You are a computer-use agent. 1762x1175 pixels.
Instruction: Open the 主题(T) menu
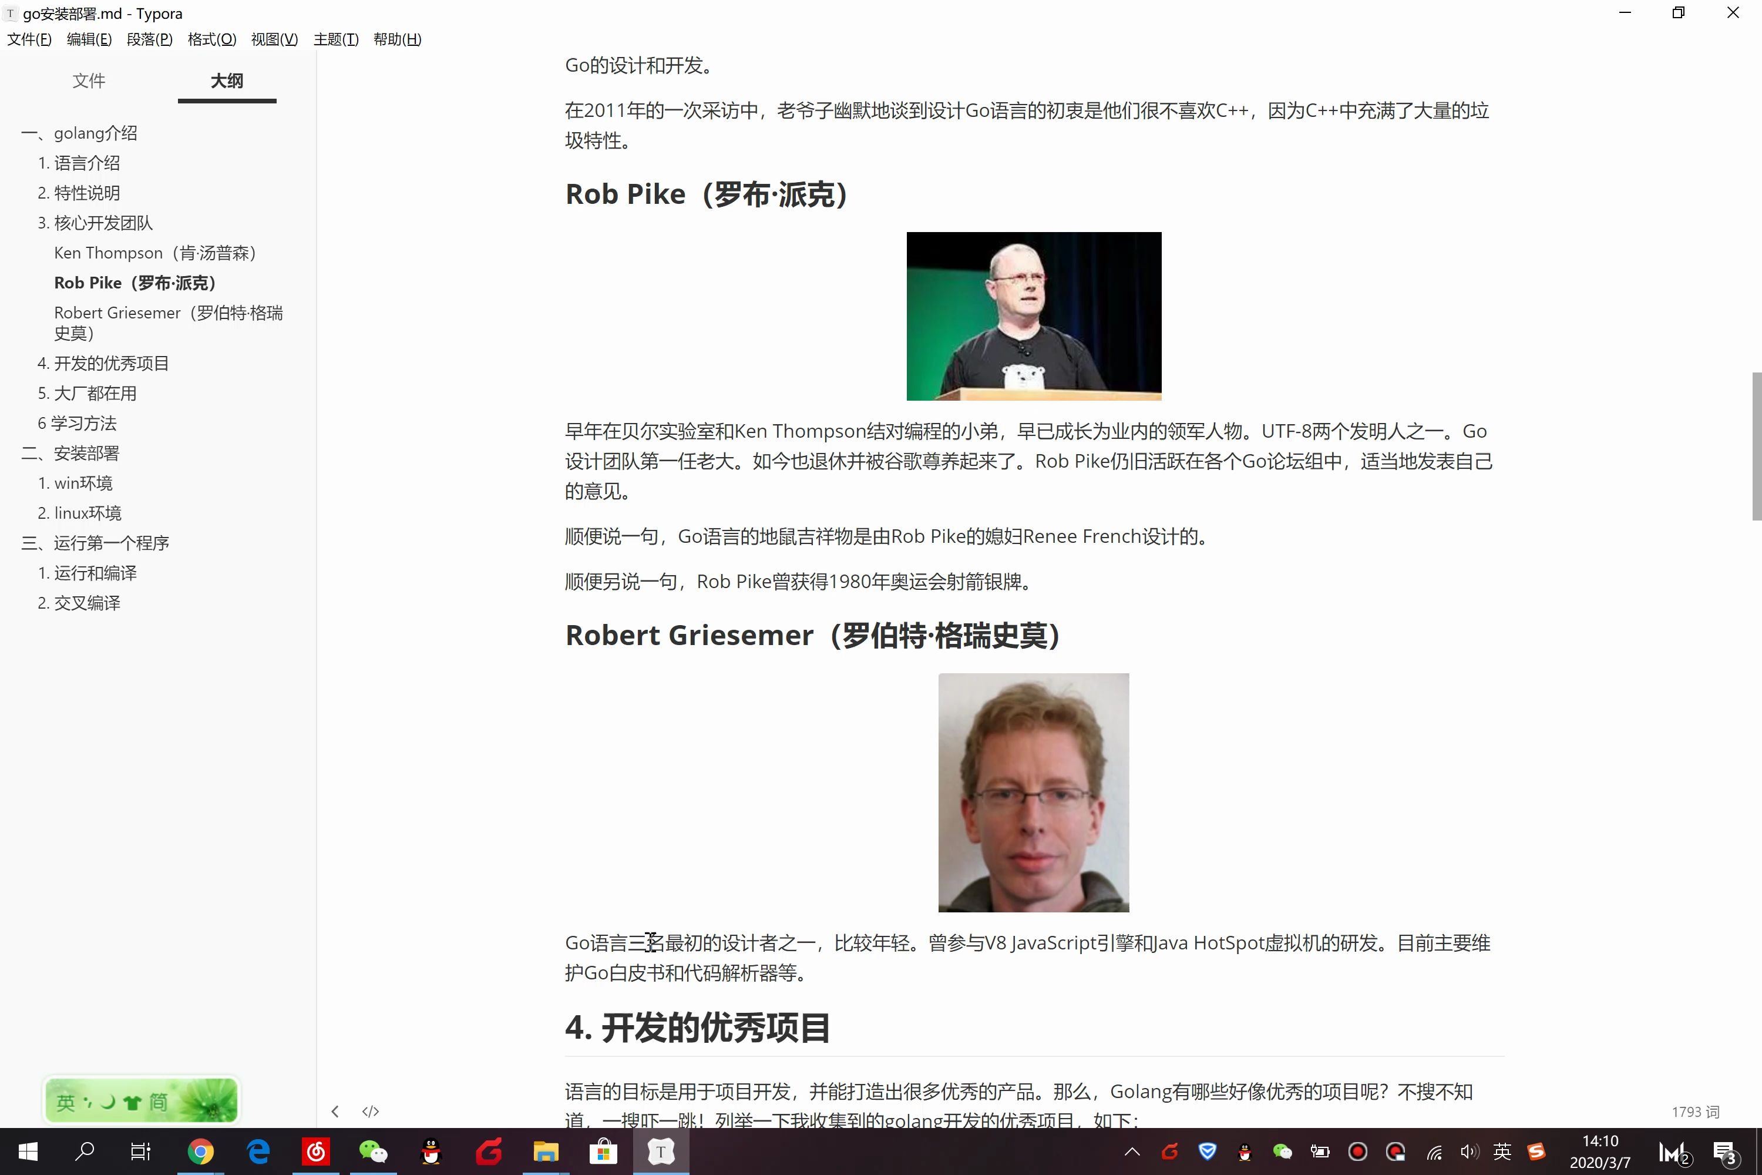tap(335, 39)
